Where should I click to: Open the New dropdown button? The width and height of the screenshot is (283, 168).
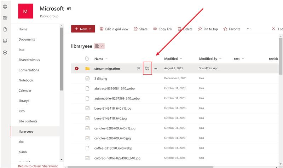pyautogui.click(x=83, y=29)
